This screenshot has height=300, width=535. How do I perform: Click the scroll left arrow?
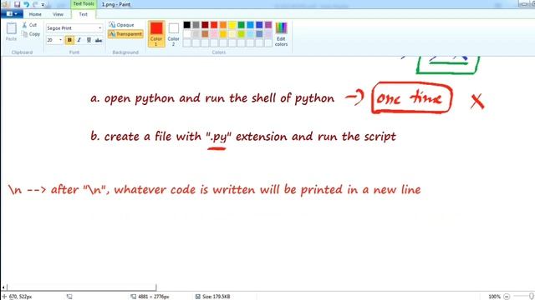tap(3, 287)
